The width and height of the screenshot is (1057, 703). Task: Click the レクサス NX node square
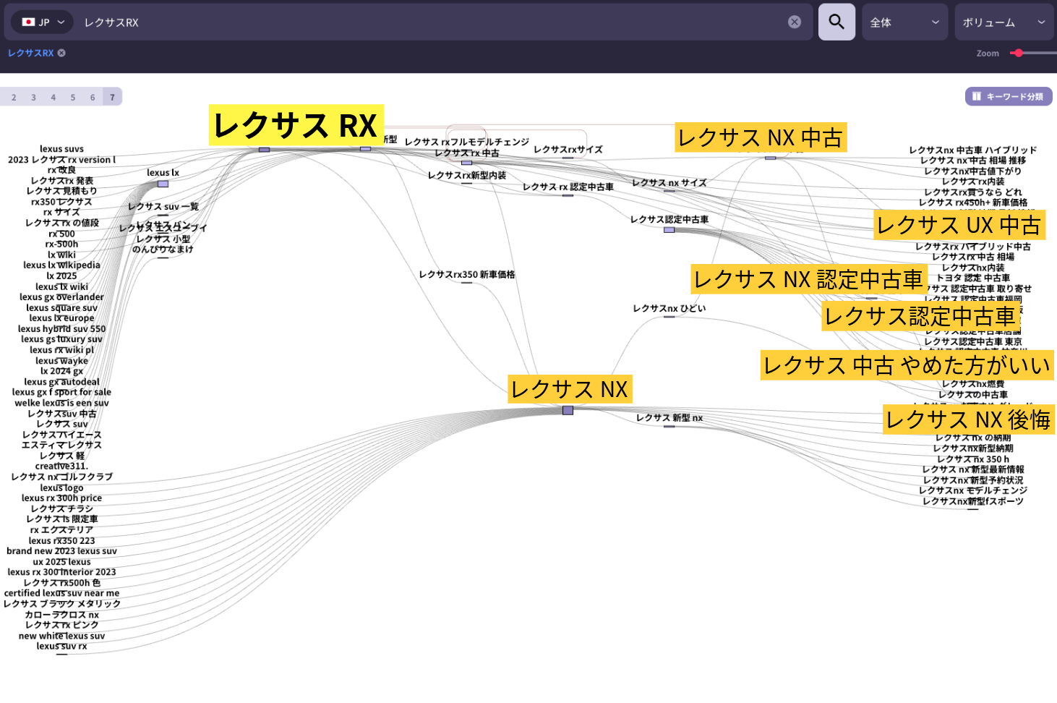click(x=568, y=410)
